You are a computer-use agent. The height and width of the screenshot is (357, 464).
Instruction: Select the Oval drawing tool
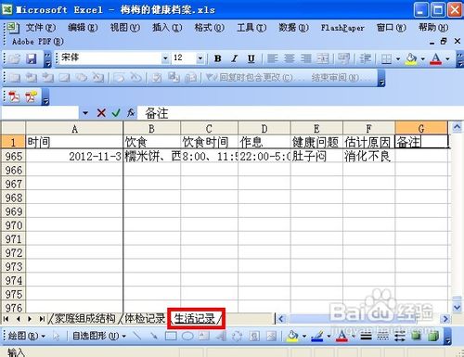coord(187,336)
